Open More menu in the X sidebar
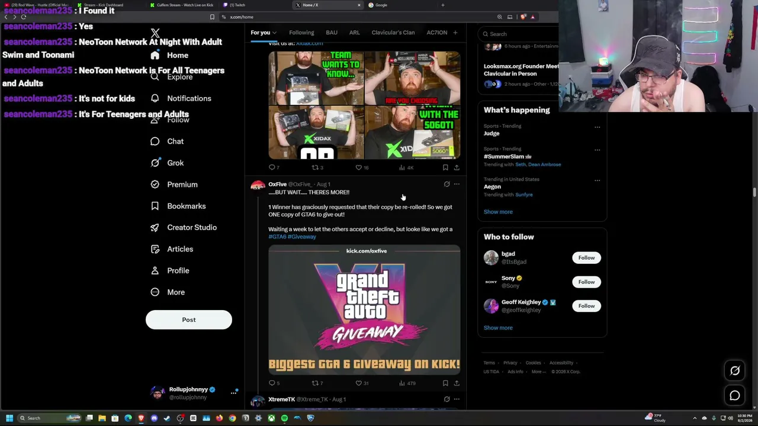The height and width of the screenshot is (426, 758). coord(168,292)
